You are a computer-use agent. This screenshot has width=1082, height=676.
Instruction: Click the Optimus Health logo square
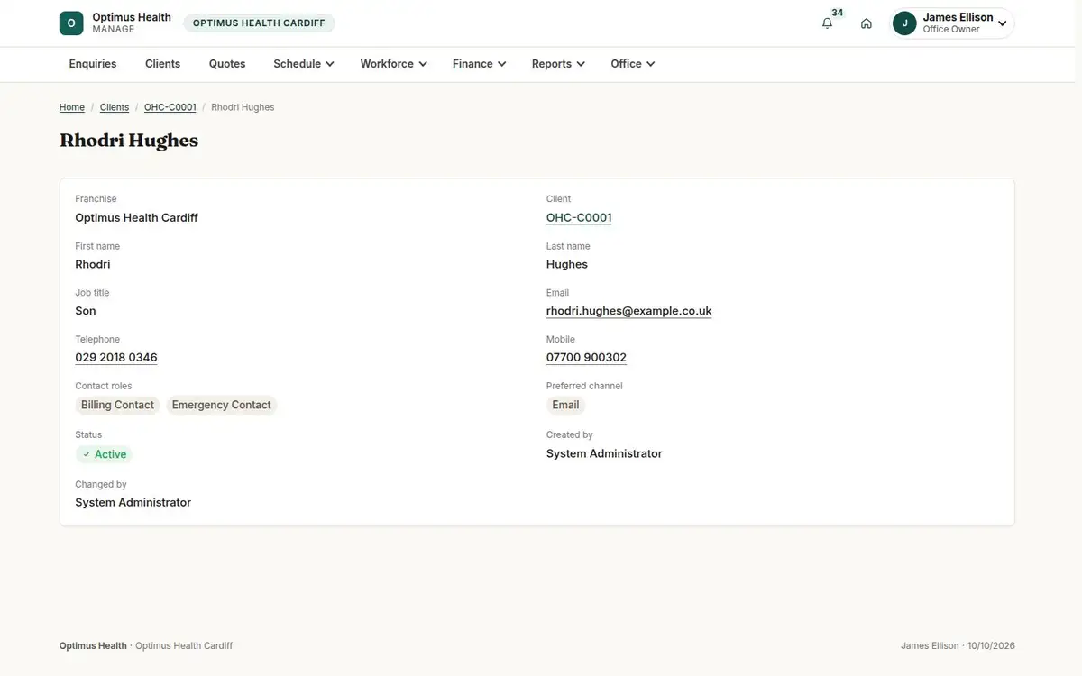[71, 23]
